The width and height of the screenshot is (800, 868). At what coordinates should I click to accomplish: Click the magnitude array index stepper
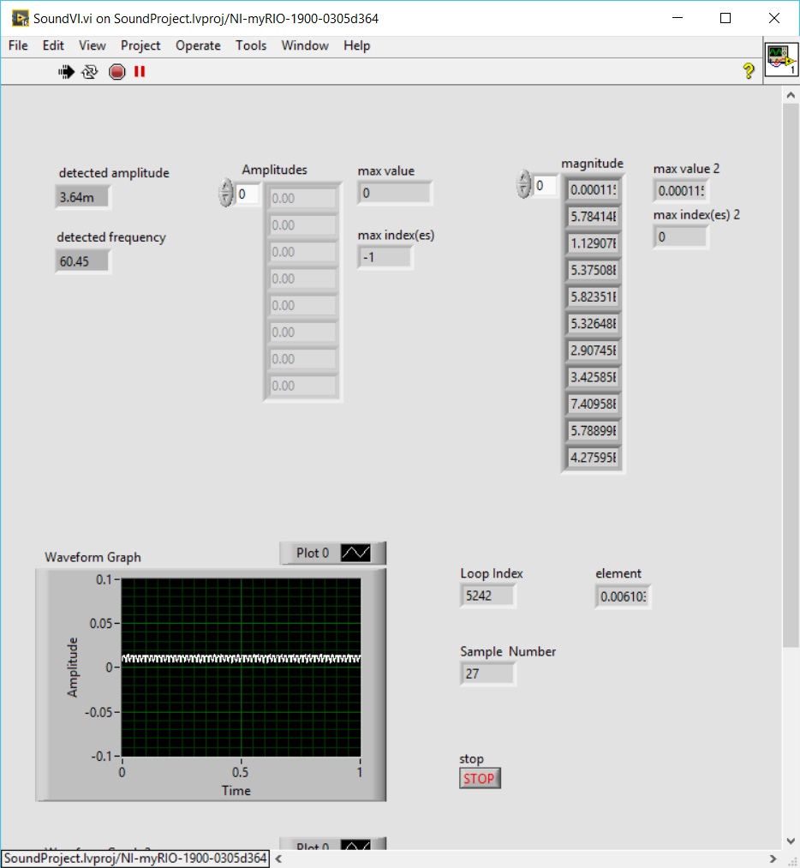click(x=523, y=184)
